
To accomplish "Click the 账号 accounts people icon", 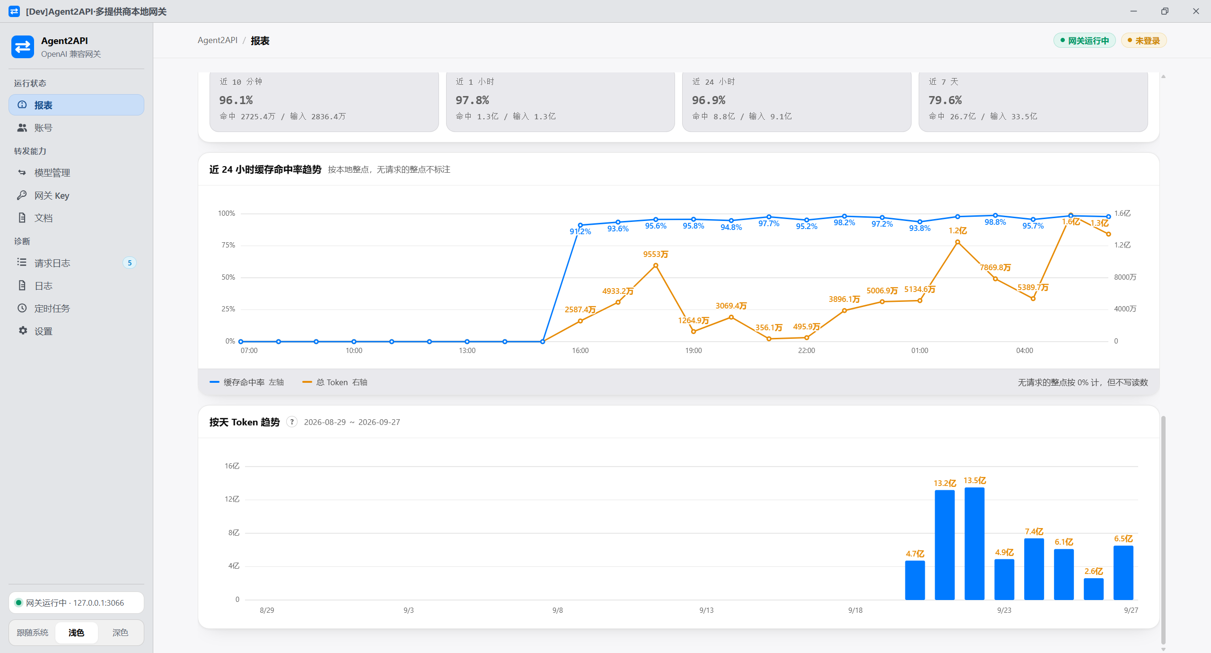I will click(x=22, y=128).
